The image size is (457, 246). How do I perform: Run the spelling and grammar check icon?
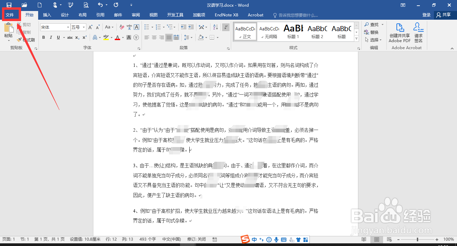coord(71,5)
